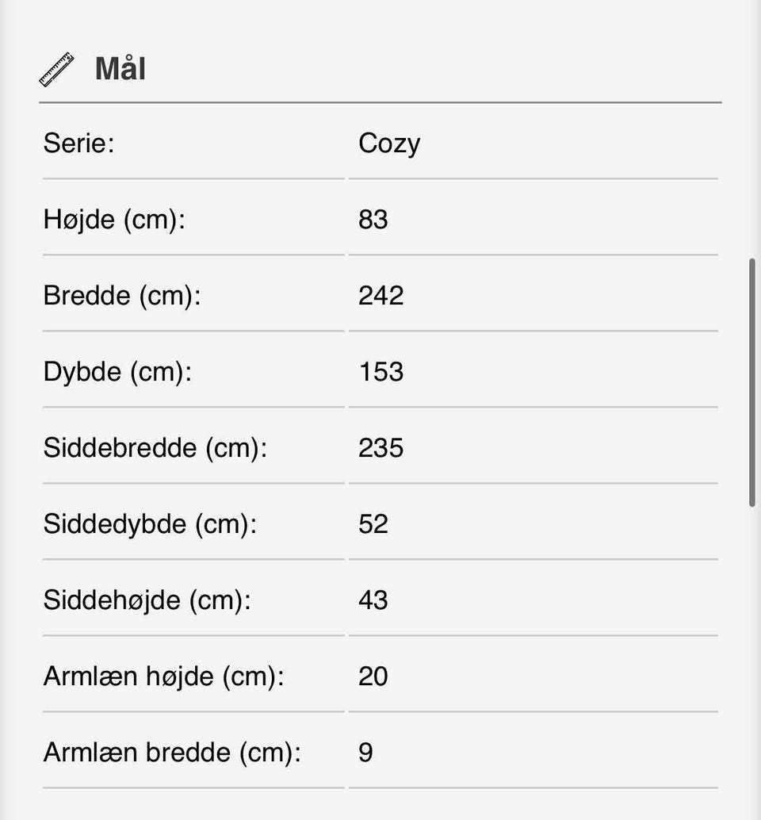This screenshot has height=820, width=761.
Task: Click the seat width value 235
Action: pyautogui.click(x=380, y=448)
